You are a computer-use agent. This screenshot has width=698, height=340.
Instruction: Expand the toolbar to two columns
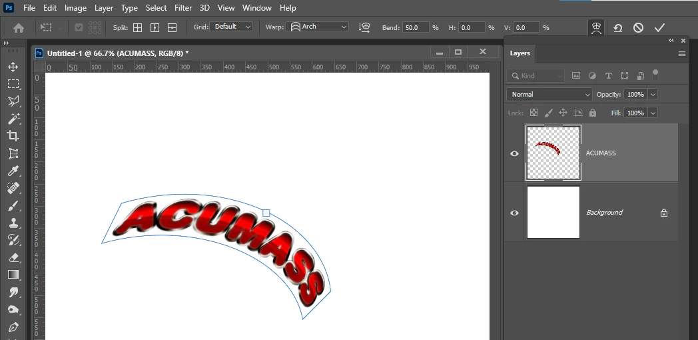(x=6, y=43)
